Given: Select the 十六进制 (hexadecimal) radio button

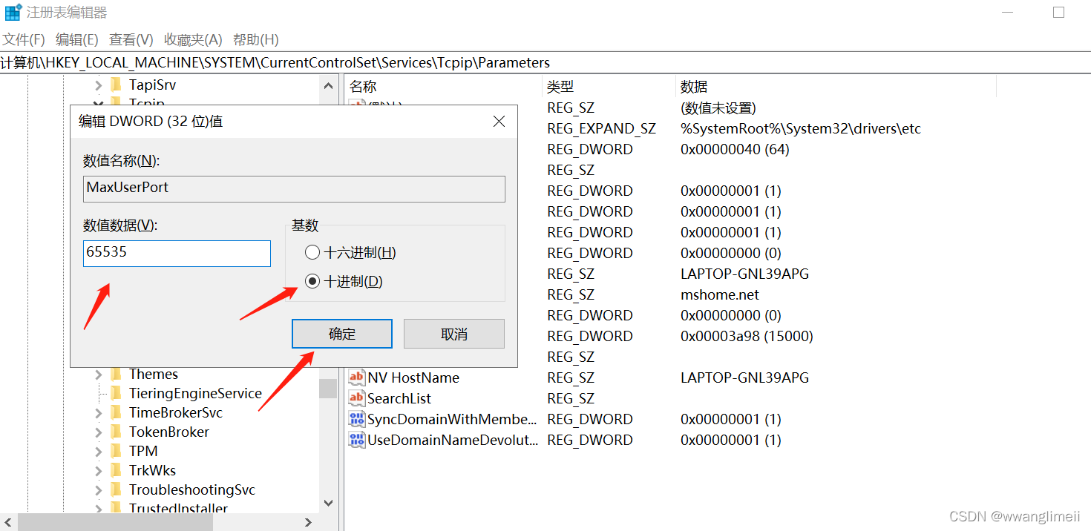Looking at the screenshot, I should click(x=312, y=253).
